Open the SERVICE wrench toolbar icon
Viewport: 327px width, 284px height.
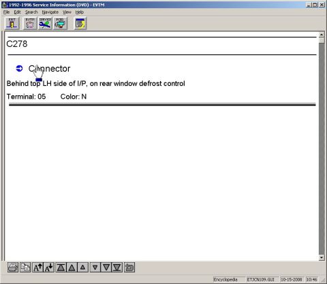45,23
